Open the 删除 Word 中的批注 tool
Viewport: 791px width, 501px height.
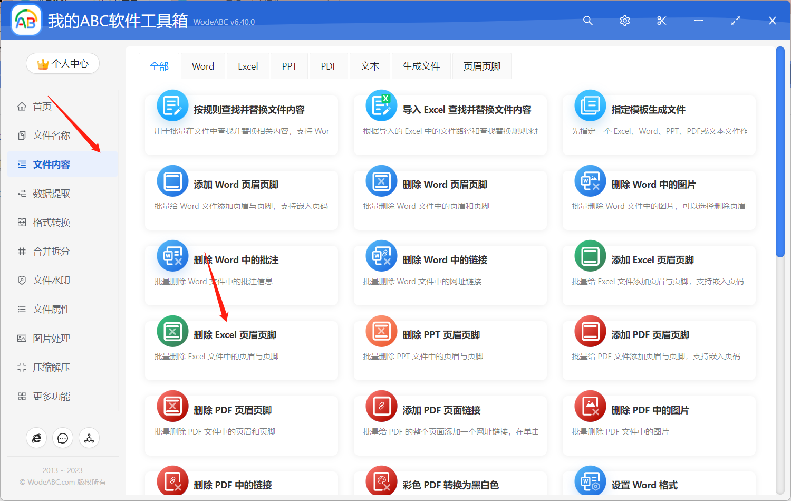click(241, 275)
